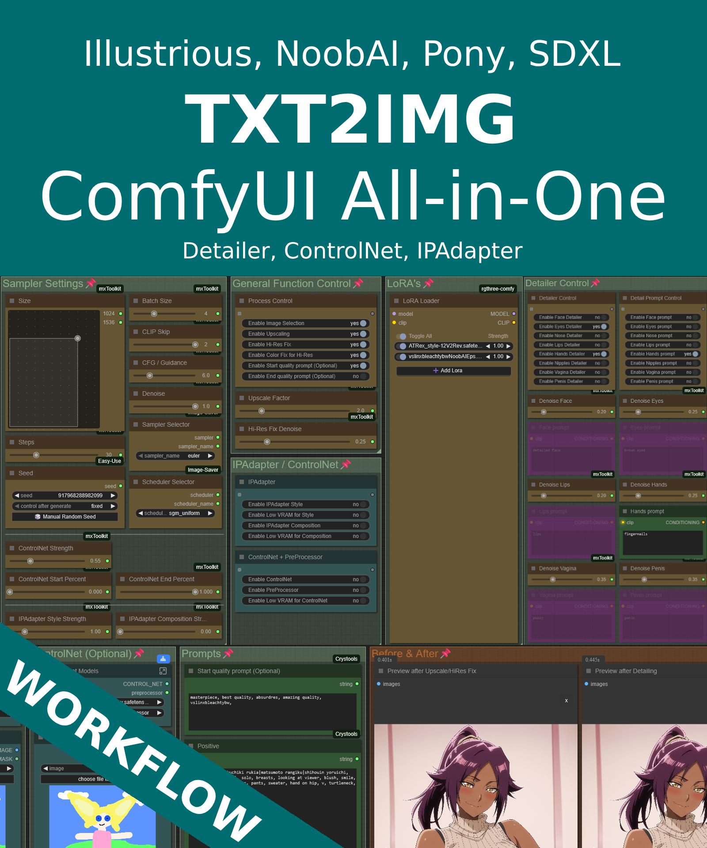Screen dimensions: 707x848
Task: Disable the Enable Hi-Res Fix switch
Action: [x=363, y=344]
